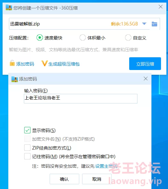Select the 速度最快 compression option
The width and height of the screenshot is (168, 189).
point(40,38)
